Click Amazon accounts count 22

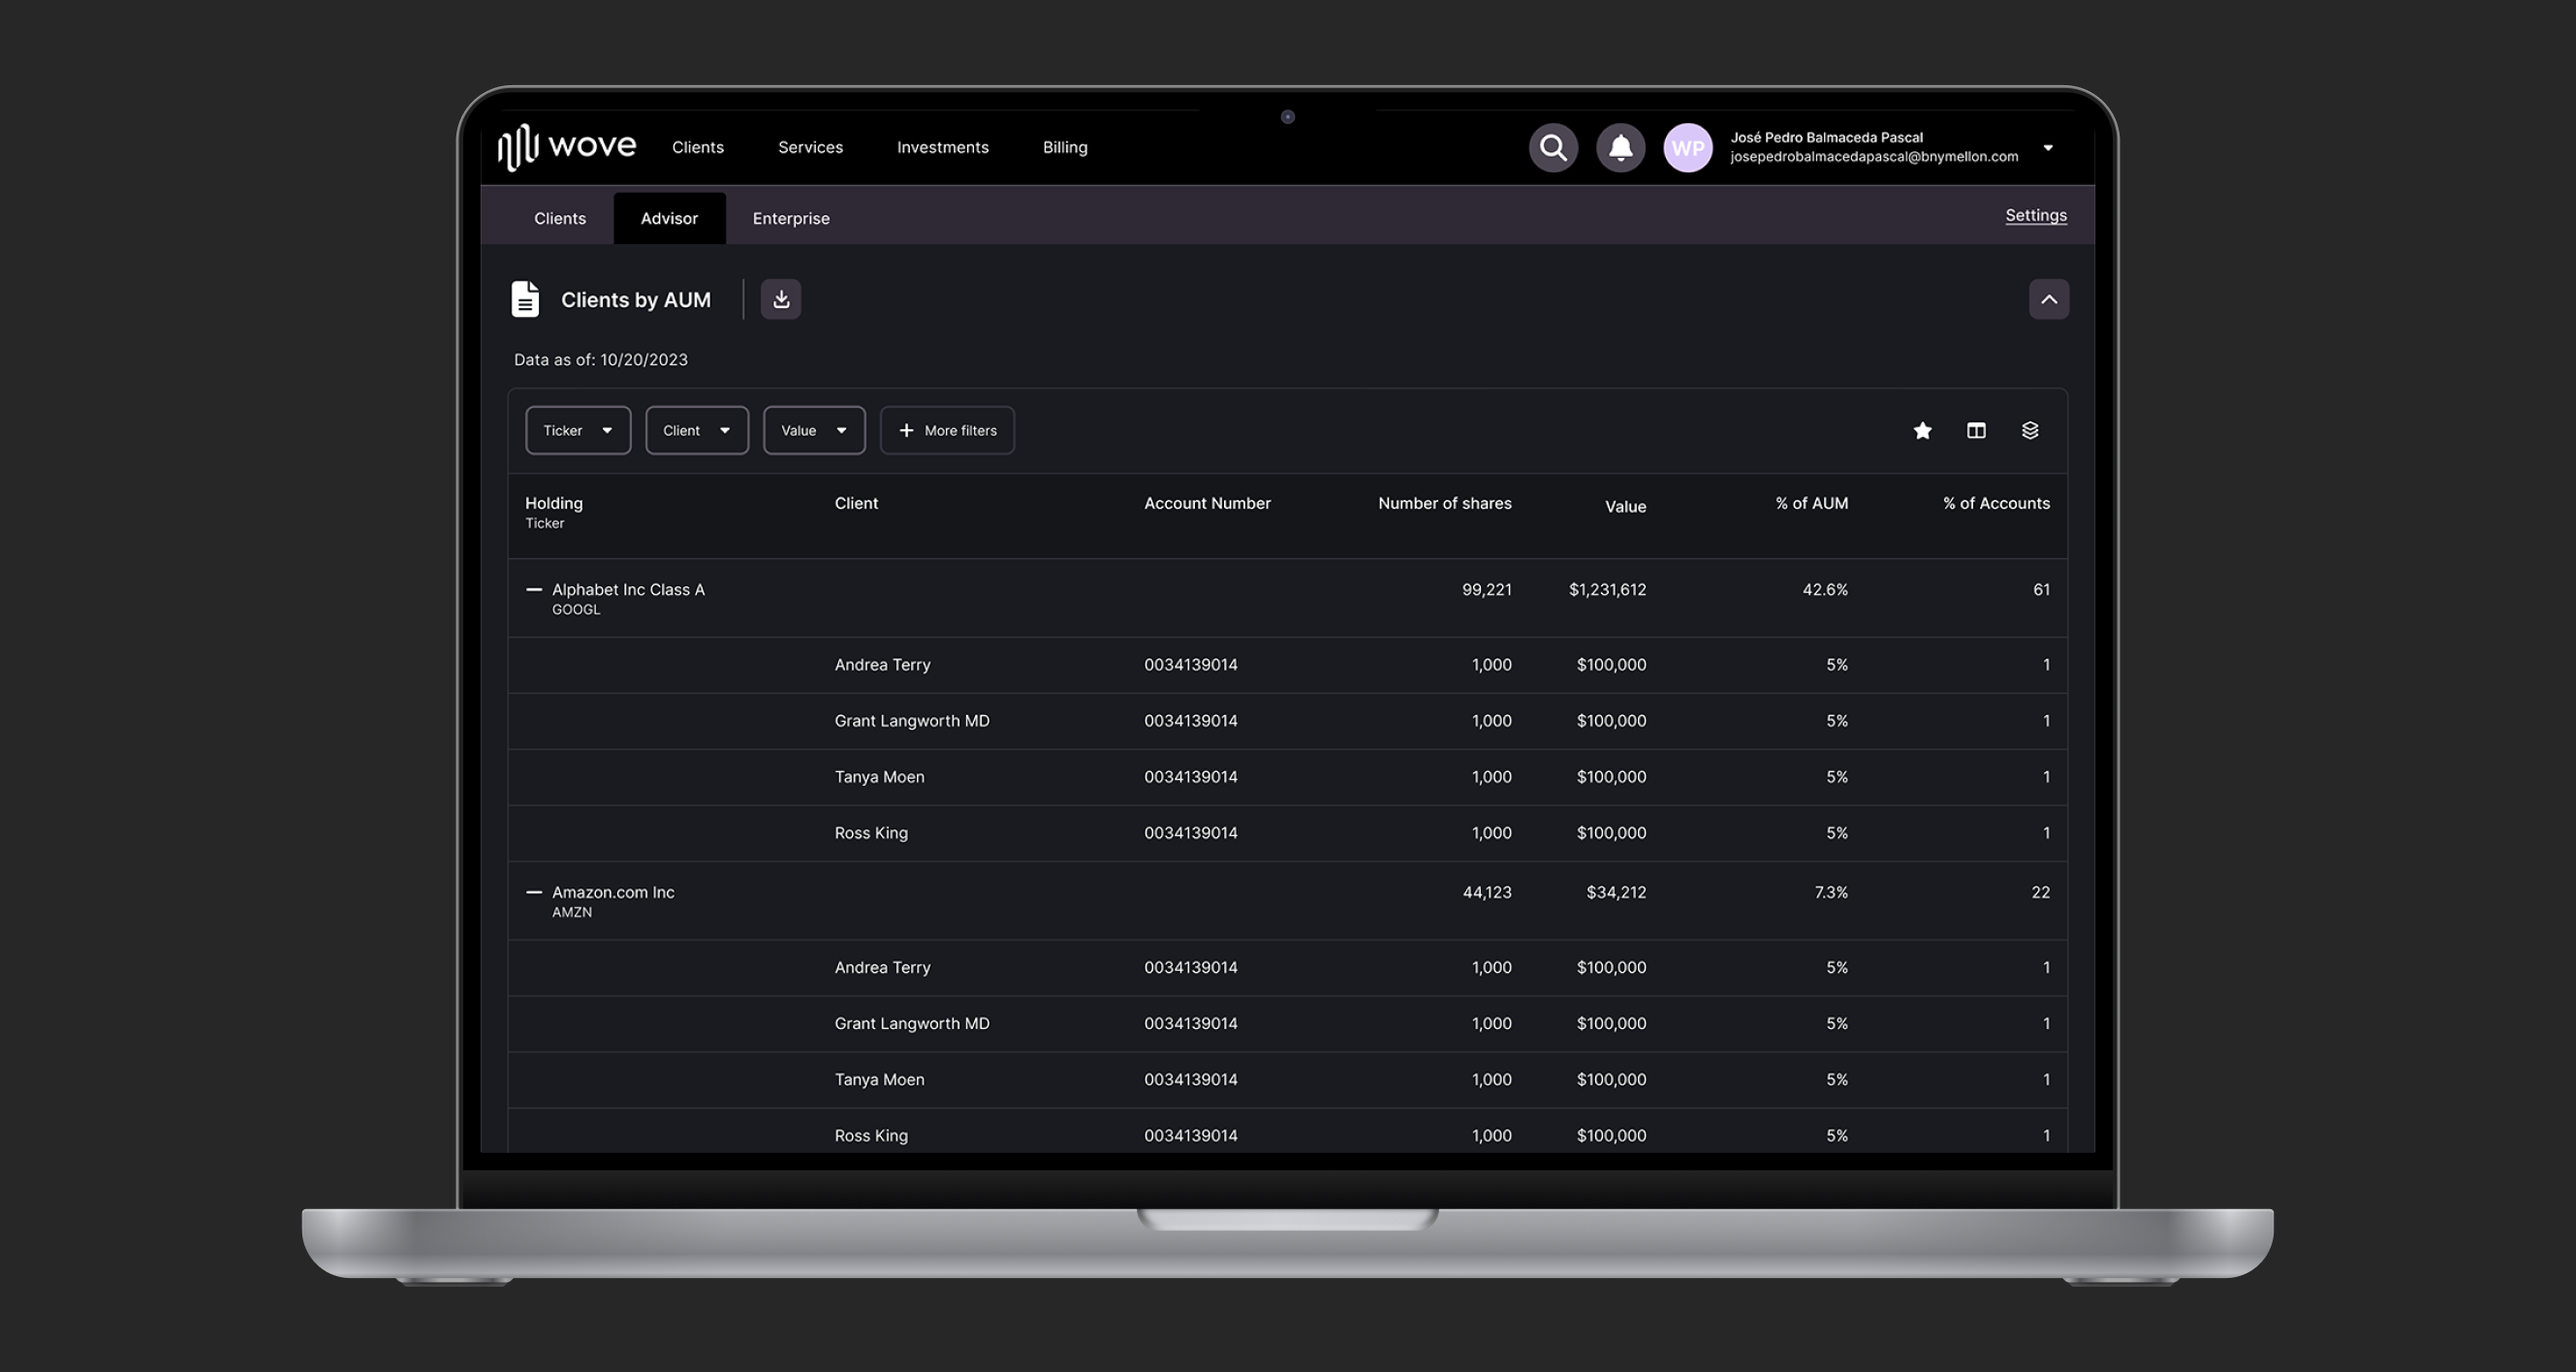[x=2041, y=892]
